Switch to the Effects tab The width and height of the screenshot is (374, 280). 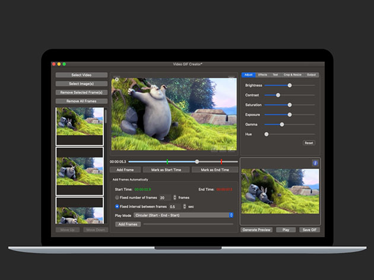[x=262, y=75]
